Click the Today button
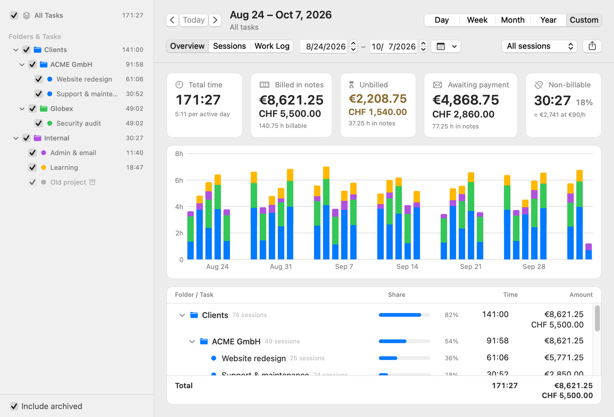Image resolution: width=614 pixels, height=417 pixels. [194, 20]
